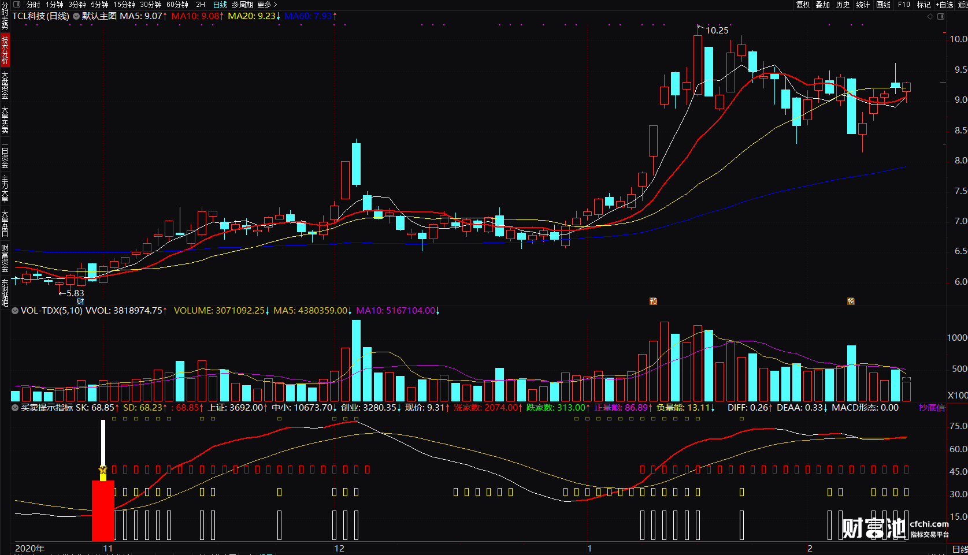Open the 历史 history button

[x=843, y=5]
